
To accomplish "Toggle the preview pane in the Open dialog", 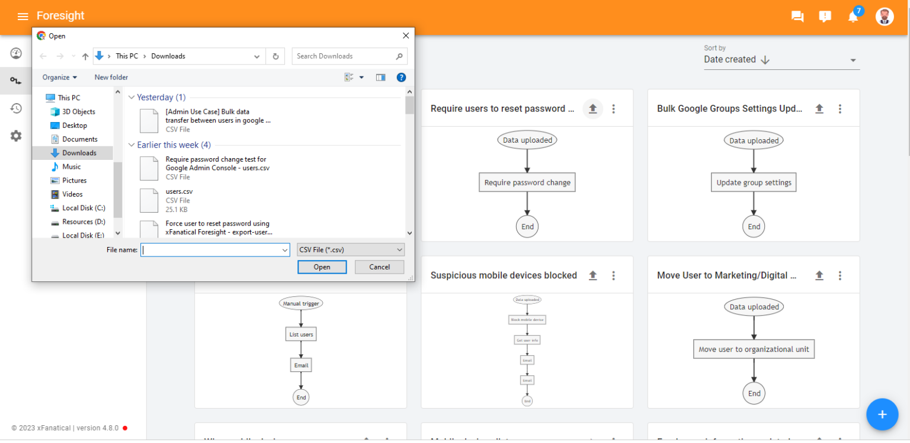I will 381,77.
